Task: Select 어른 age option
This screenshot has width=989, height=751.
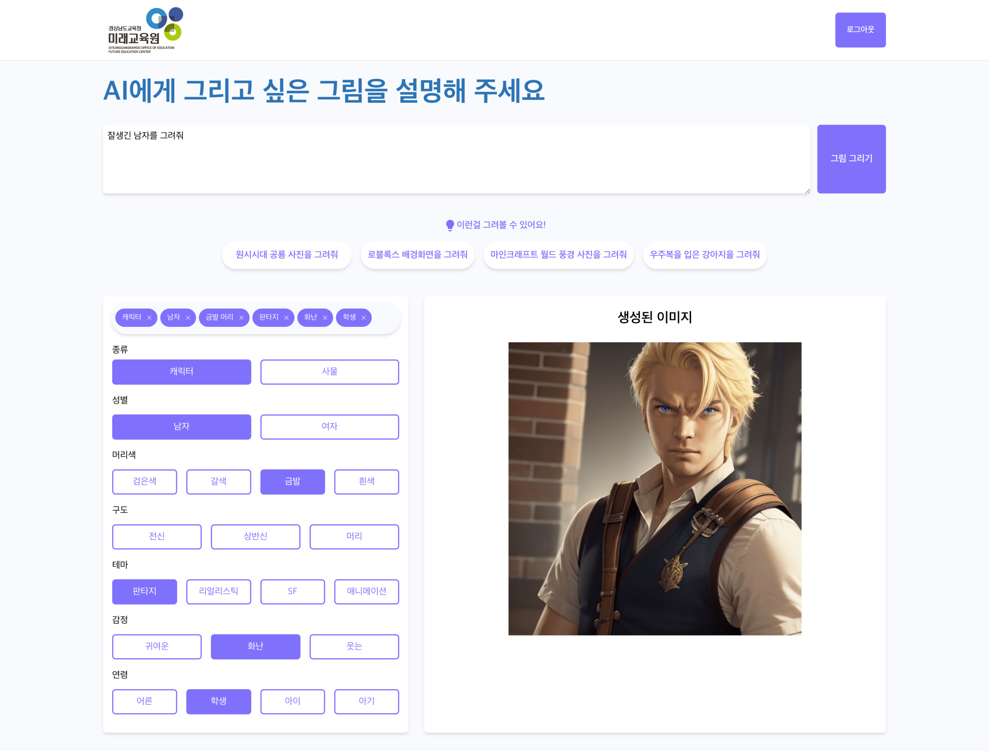Action: point(144,702)
